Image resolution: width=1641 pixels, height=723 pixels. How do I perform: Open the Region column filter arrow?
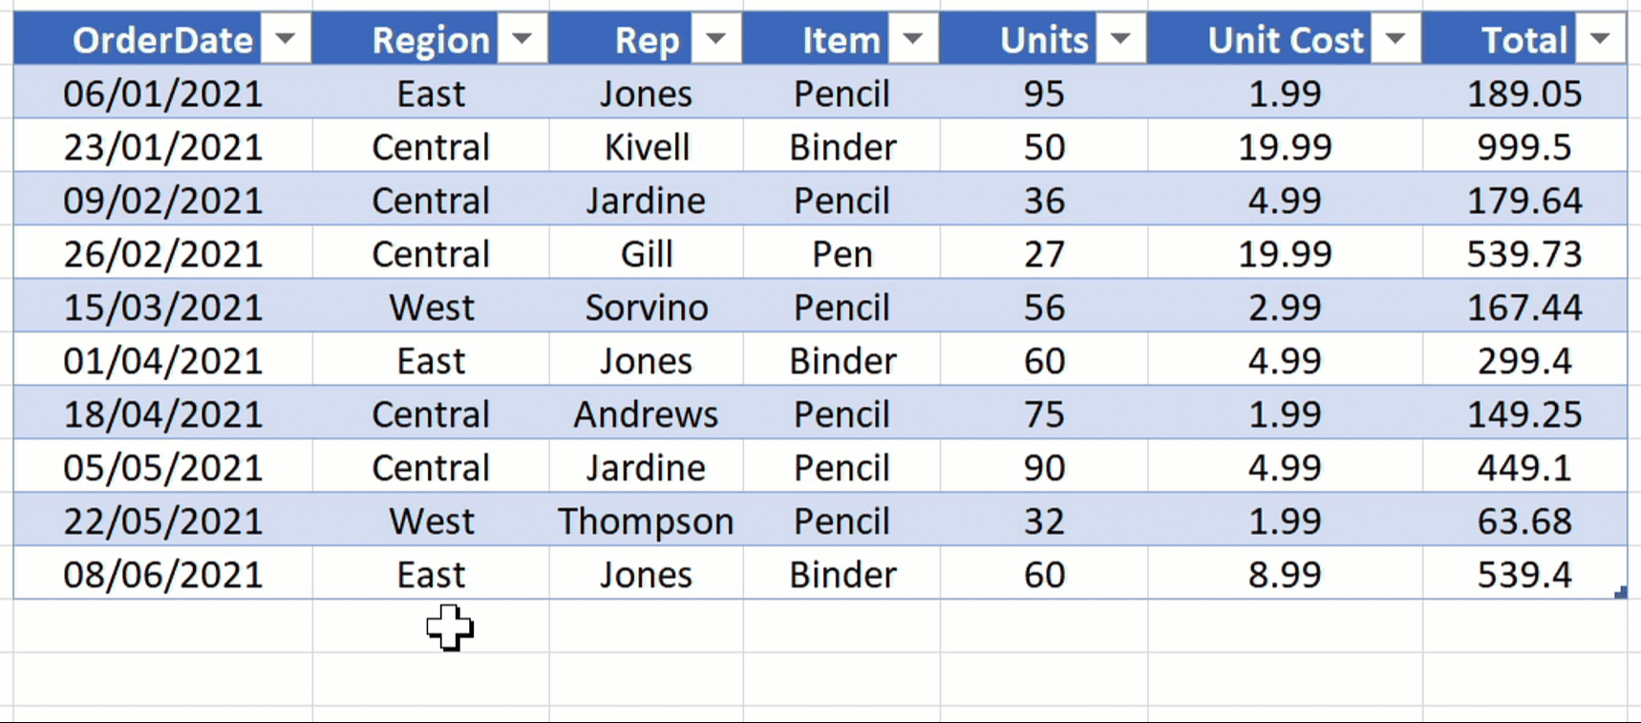pyautogui.click(x=522, y=39)
